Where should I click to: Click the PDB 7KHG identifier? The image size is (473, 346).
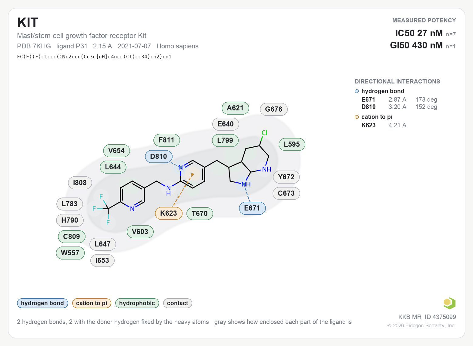(34, 46)
